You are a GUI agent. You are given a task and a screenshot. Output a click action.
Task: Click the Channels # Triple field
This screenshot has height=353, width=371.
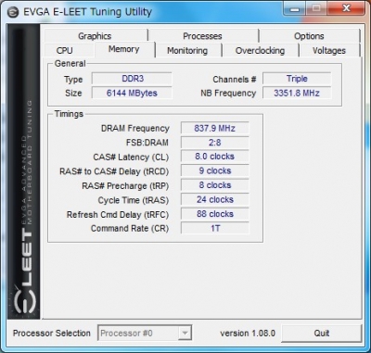click(x=297, y=79)
